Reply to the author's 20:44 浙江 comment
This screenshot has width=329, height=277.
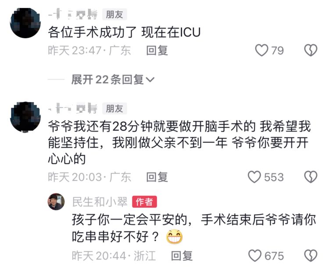pos(182,256)
